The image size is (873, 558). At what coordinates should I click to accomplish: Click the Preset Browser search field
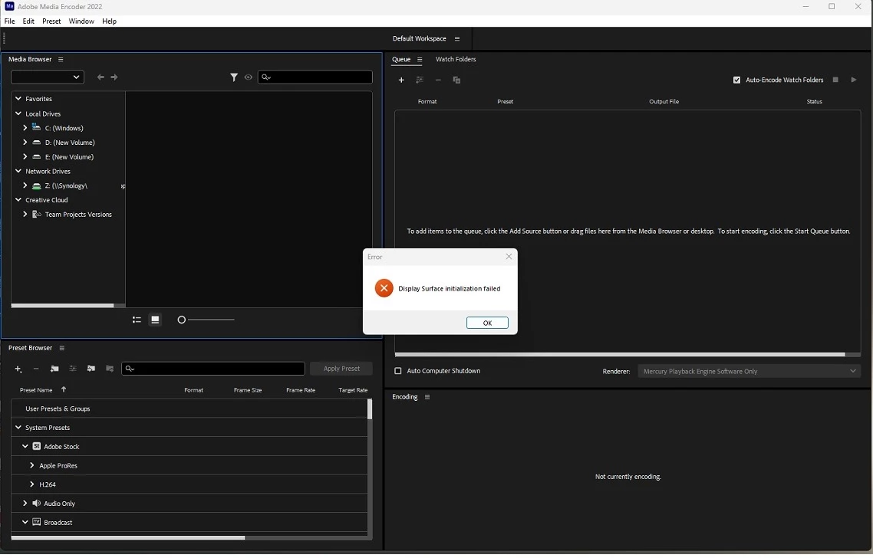coord(213,369)
